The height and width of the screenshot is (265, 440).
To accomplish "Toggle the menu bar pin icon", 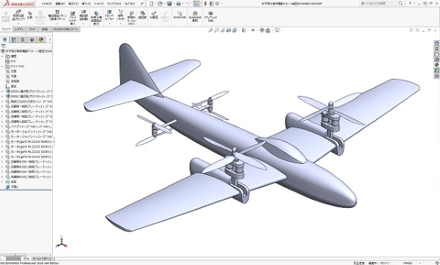I will (142, 4).
